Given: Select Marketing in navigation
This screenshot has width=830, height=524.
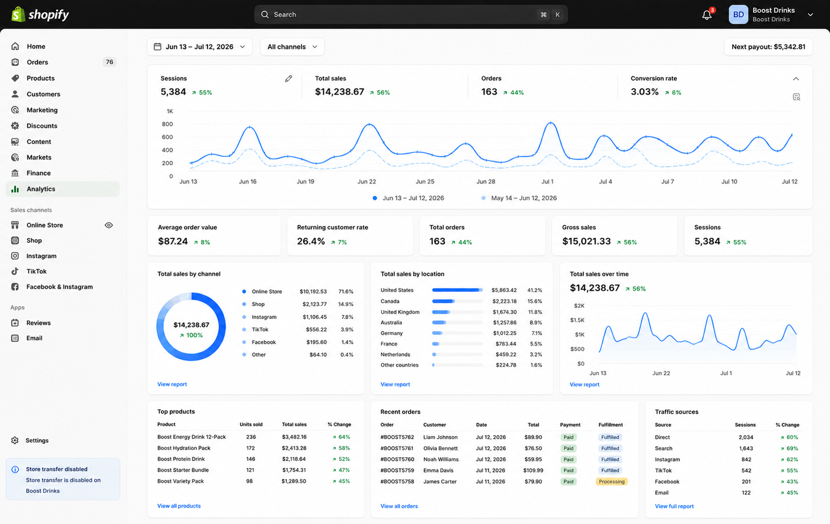Looking at the screenshot, I should pos(63,110).
